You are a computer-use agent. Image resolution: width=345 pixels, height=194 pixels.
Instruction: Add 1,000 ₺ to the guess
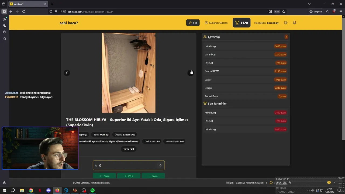click(104, 176)
